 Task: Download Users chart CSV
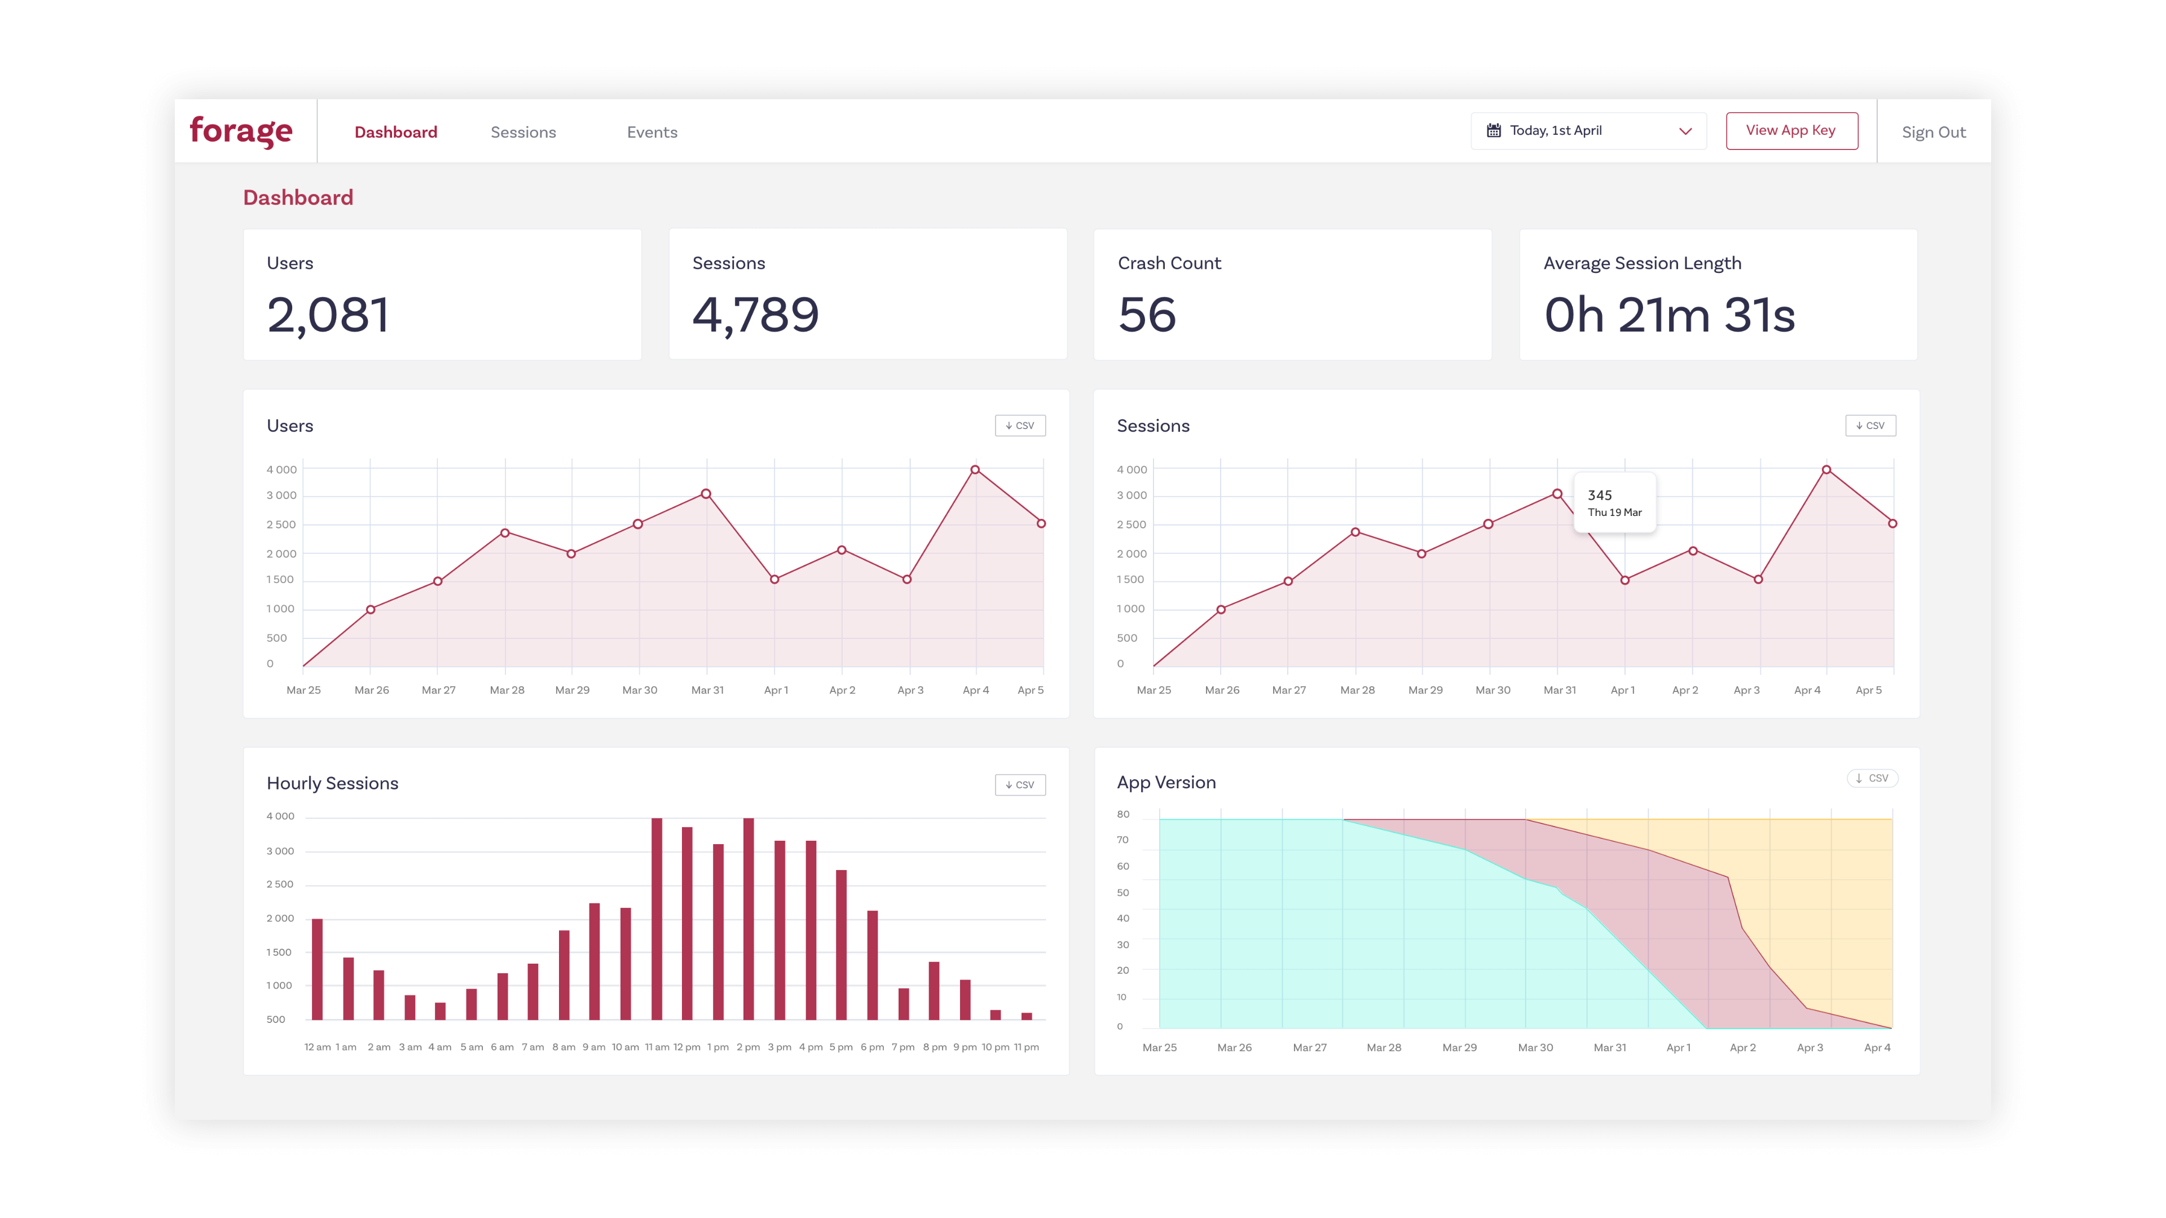(x=1020, y=425)
